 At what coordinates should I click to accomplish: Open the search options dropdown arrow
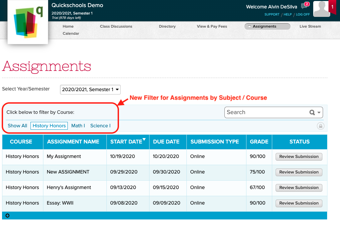click(x=319, y=112)
